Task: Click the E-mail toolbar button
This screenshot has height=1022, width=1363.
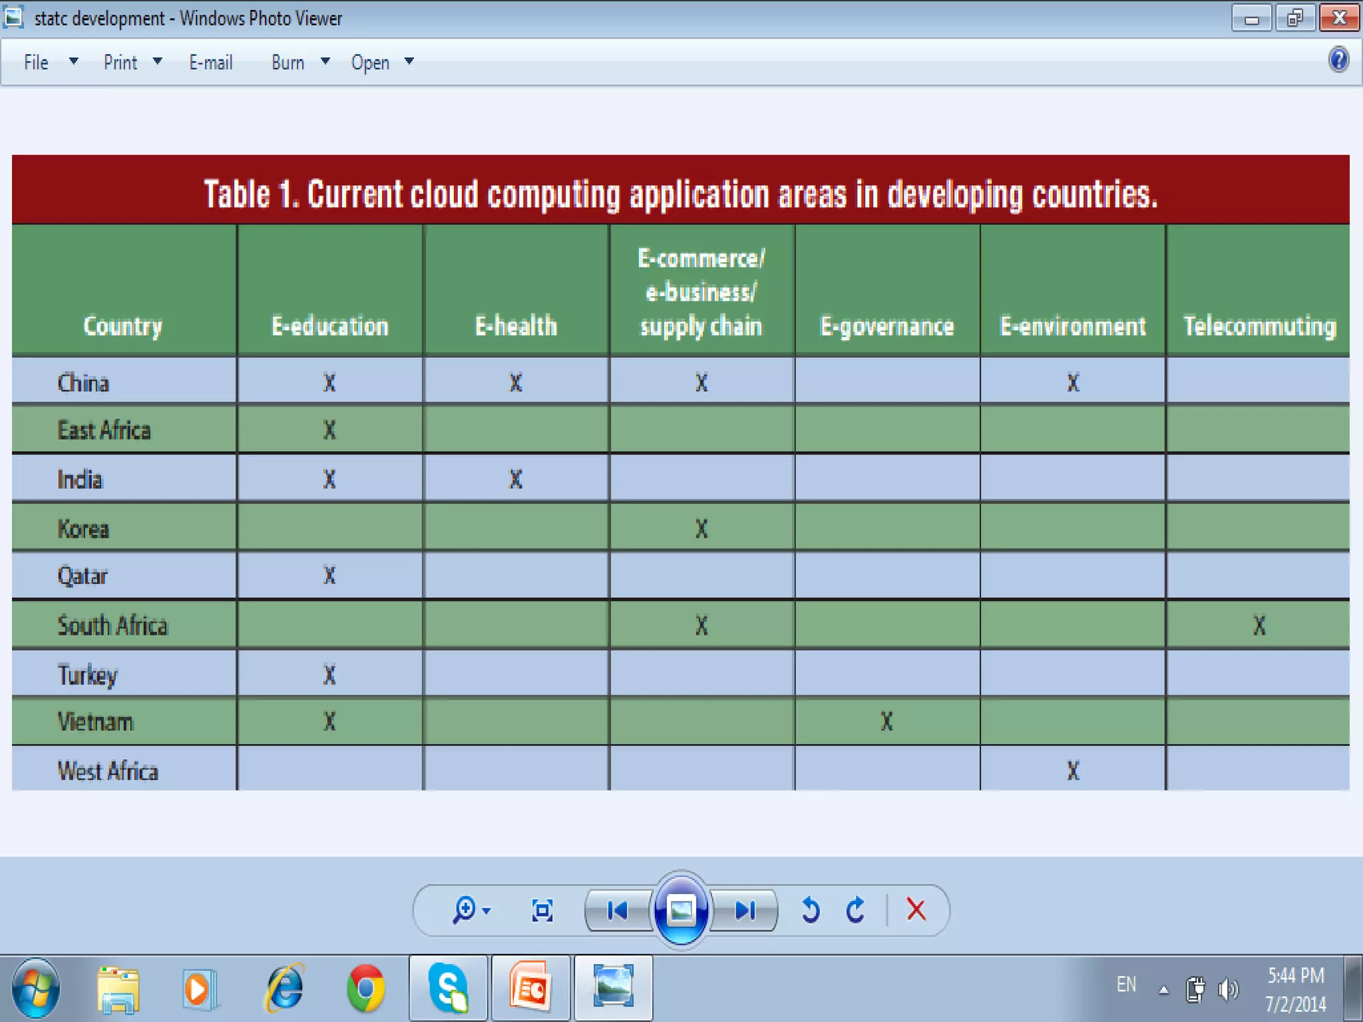Action: pos(210,63)
